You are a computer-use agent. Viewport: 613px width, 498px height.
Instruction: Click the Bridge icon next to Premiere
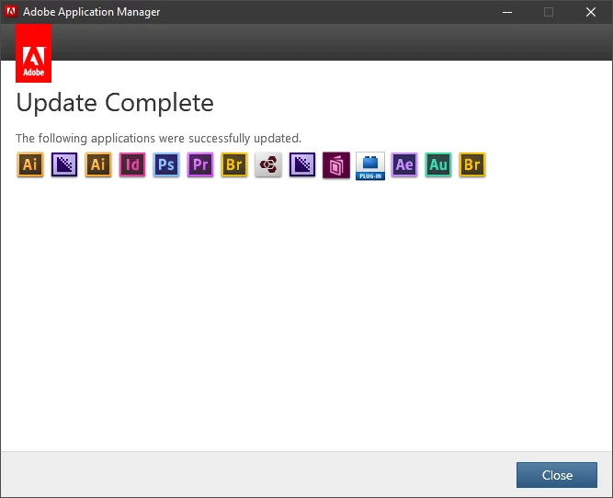pyautogui.click(x=234, y=164)
